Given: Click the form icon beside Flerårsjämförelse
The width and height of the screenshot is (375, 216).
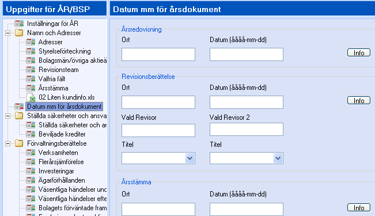Looking at the screenshot, I should tap(31, 162).
